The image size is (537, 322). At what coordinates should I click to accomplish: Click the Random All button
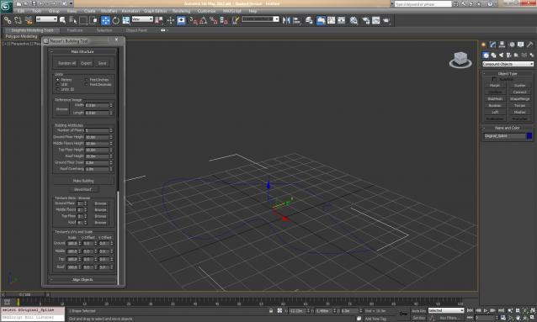tap(66, 63)
